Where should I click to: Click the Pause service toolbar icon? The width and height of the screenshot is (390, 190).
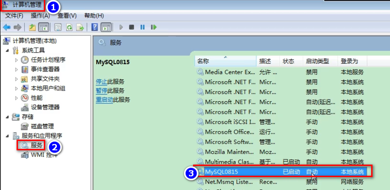click(142, 27)
